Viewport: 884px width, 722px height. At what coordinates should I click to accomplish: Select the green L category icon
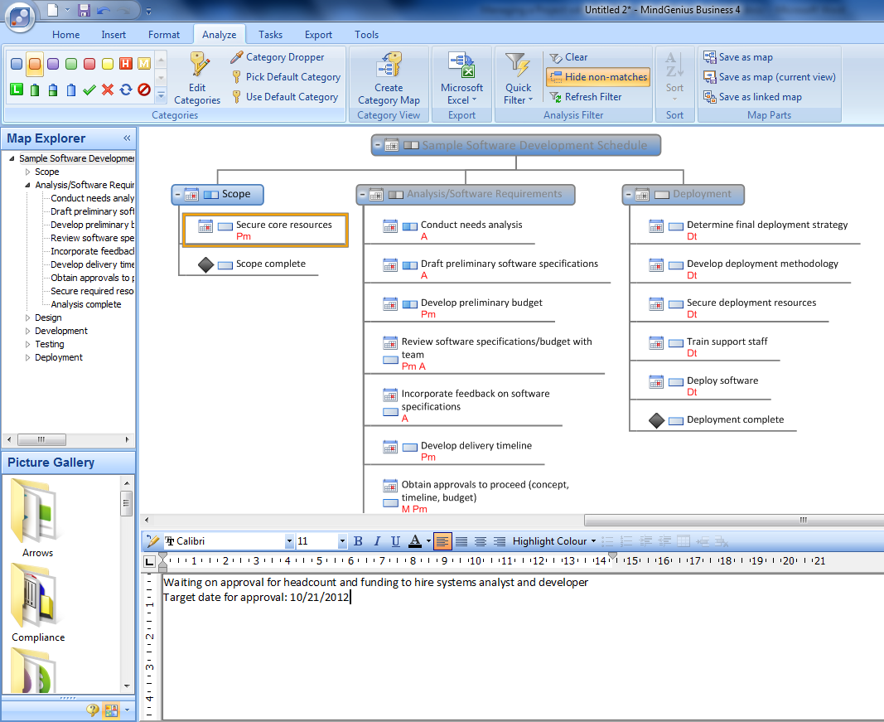(x=17, y=90)
